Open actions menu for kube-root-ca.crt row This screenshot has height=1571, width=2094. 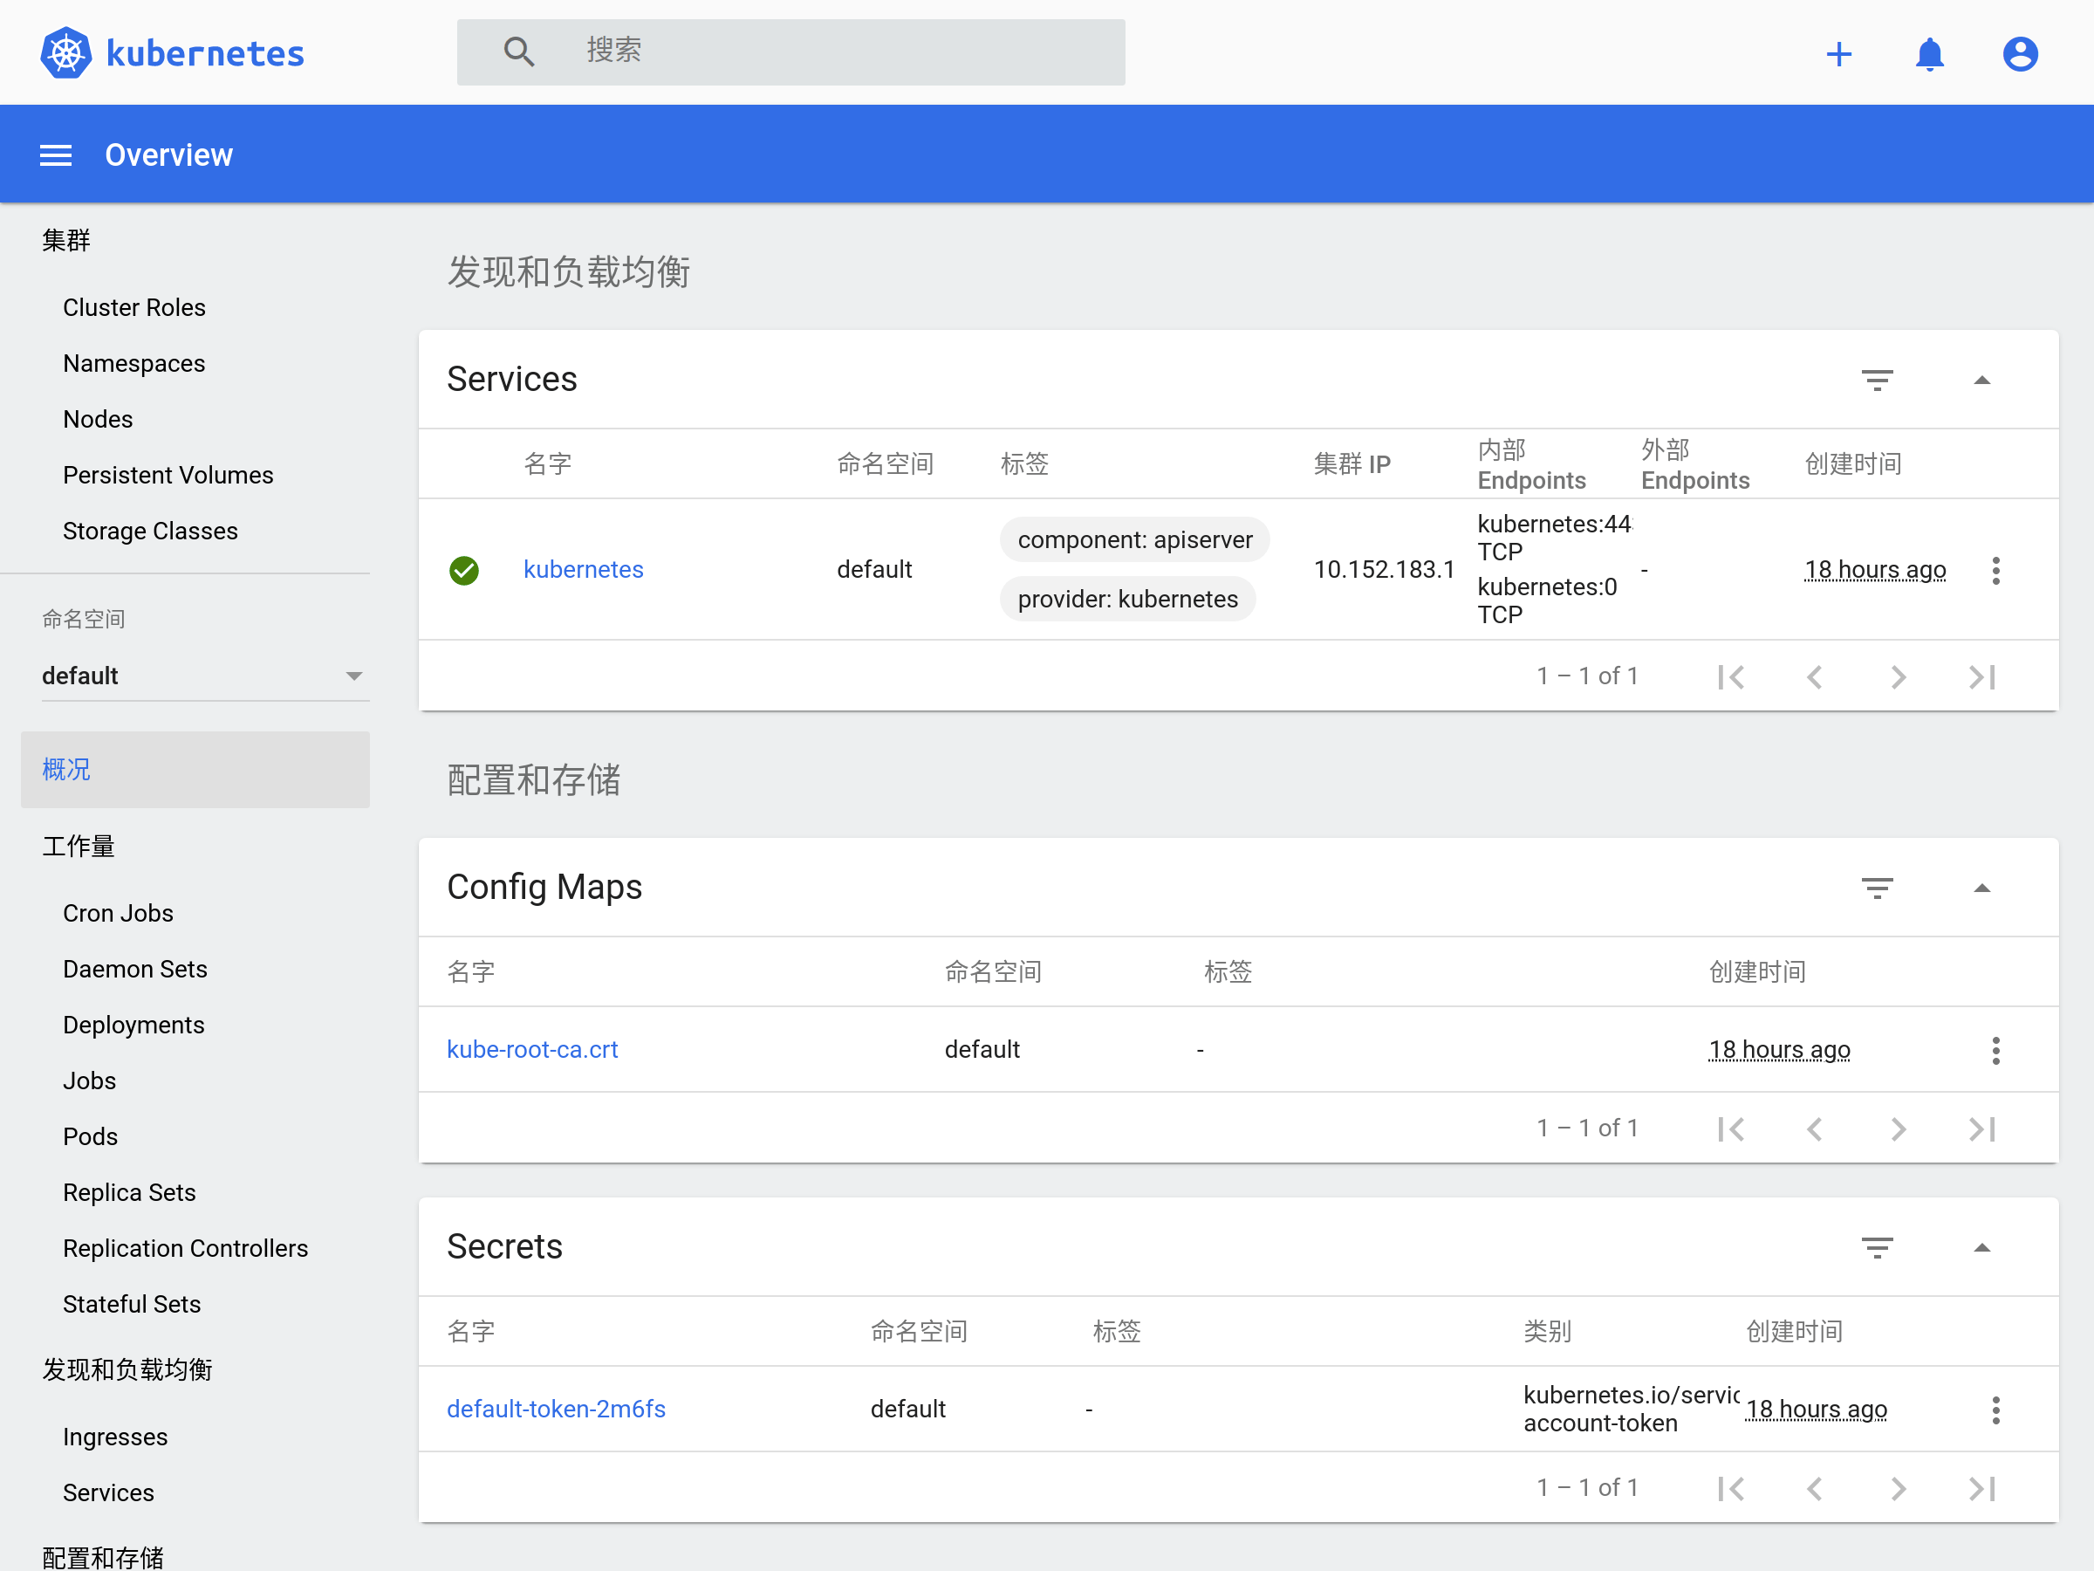click(1995, 1050)
